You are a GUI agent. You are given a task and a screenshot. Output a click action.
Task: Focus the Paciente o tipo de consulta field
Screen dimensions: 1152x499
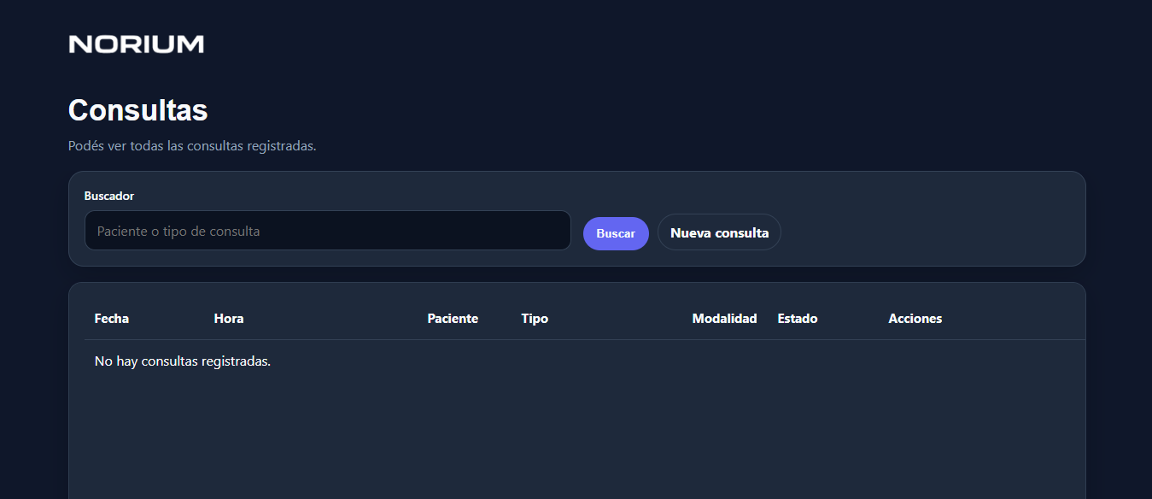(327, 231)
